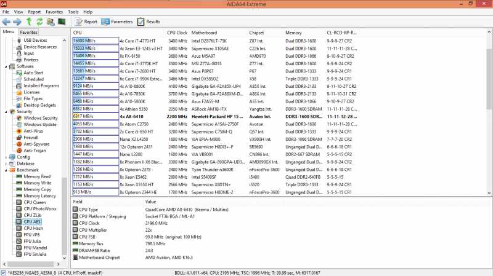The width and height of the screenshot is (493, 276).
Task: Switch to the Menu tab
Action: coord(9,32)
